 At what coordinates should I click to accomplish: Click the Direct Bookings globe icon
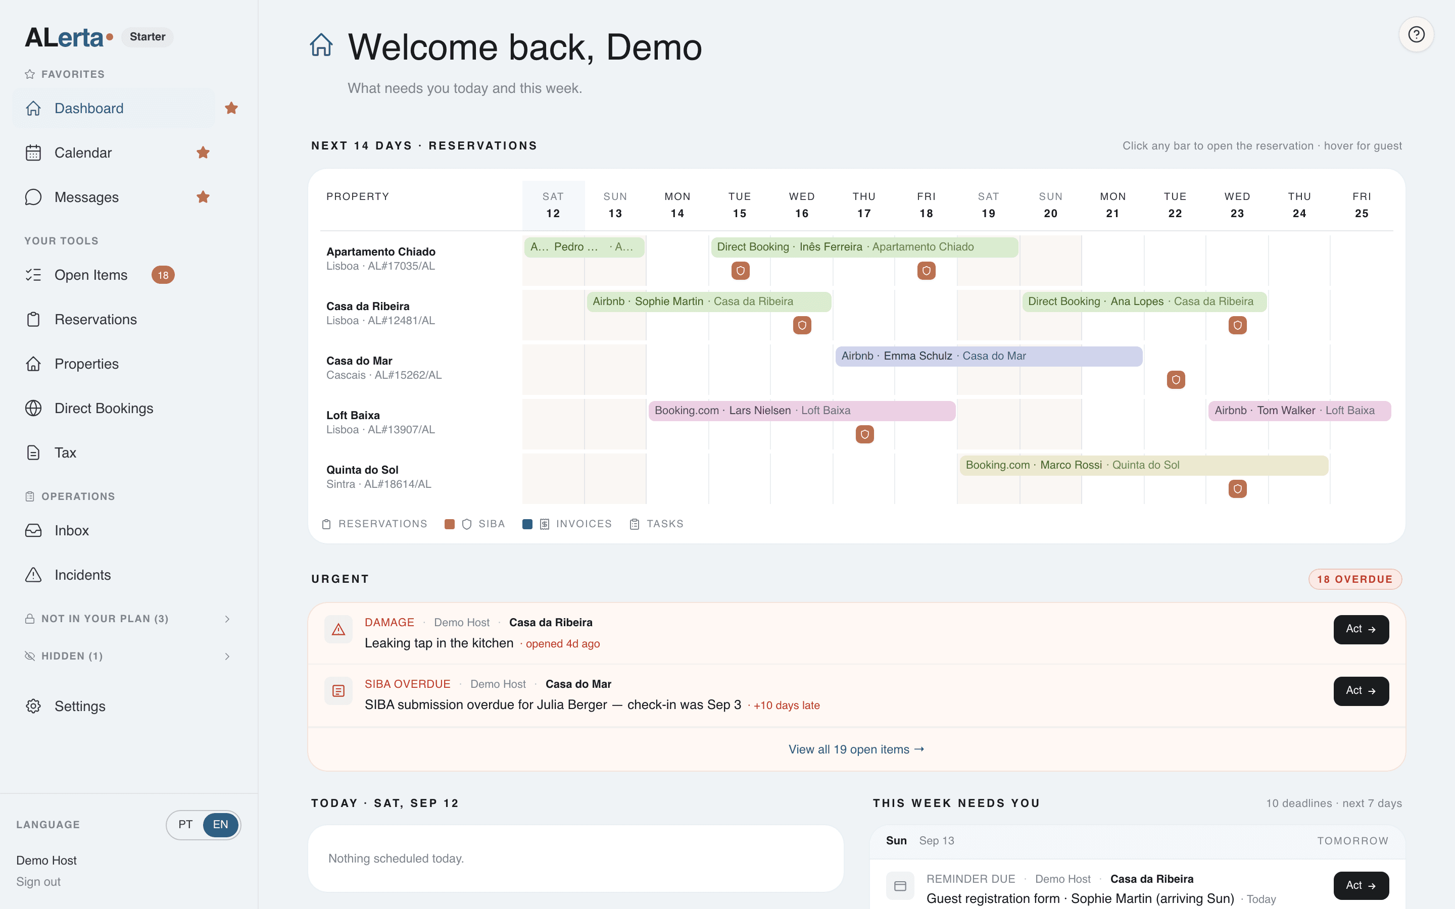(34, 408)
